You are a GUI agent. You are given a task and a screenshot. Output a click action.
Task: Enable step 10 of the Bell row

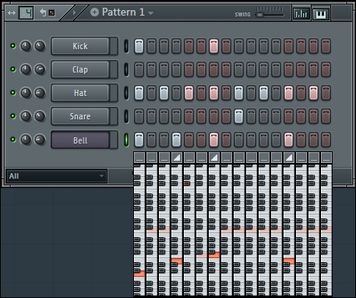click(251, 140)
